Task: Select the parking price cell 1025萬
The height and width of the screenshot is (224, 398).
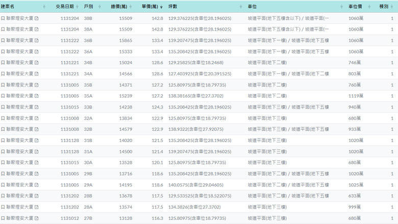Action: 356,185
